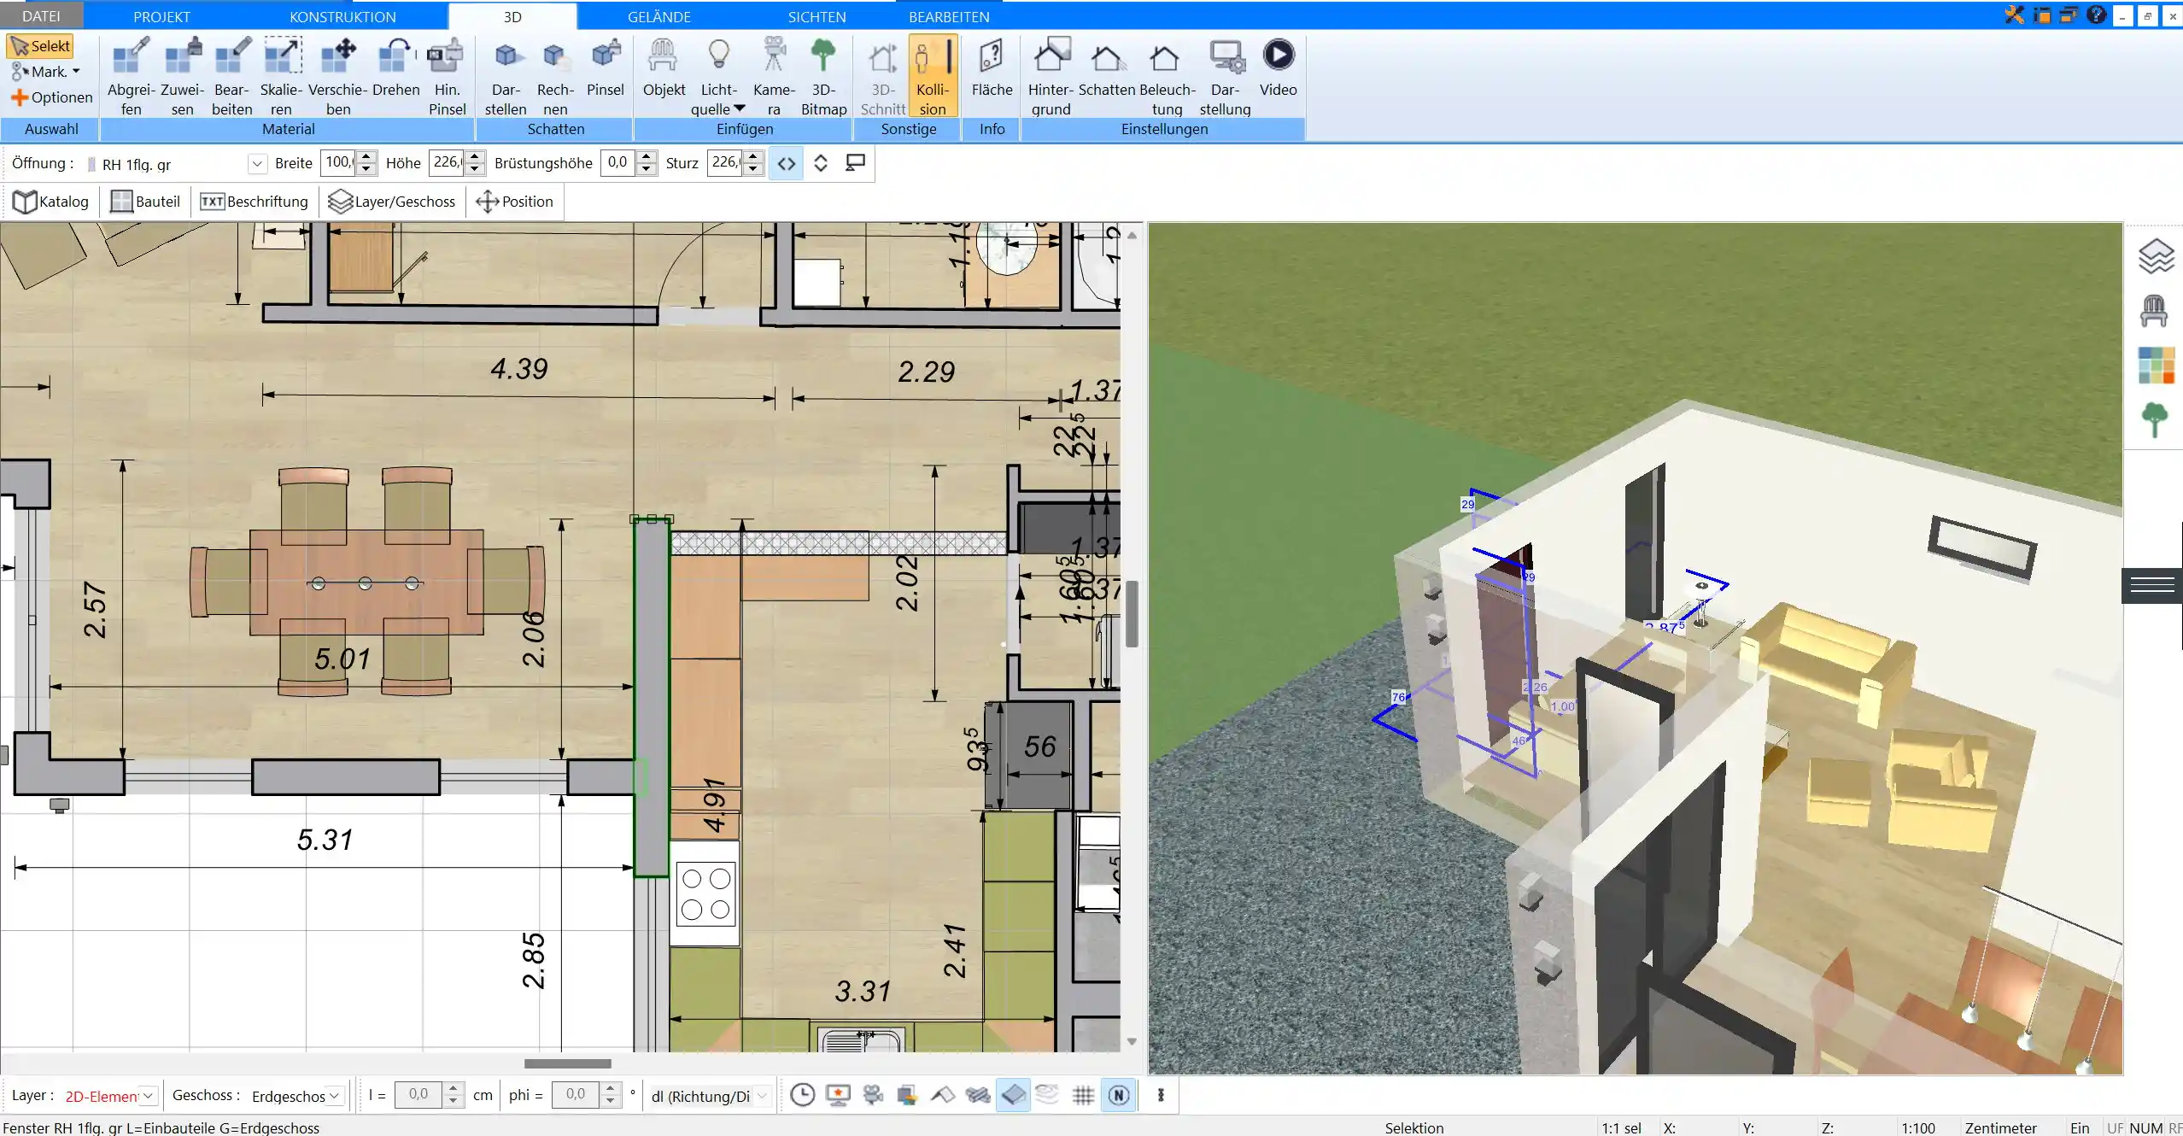Click the Katalog button
The width and height of the screenshot is (2183, 1136).
point(50,201)
